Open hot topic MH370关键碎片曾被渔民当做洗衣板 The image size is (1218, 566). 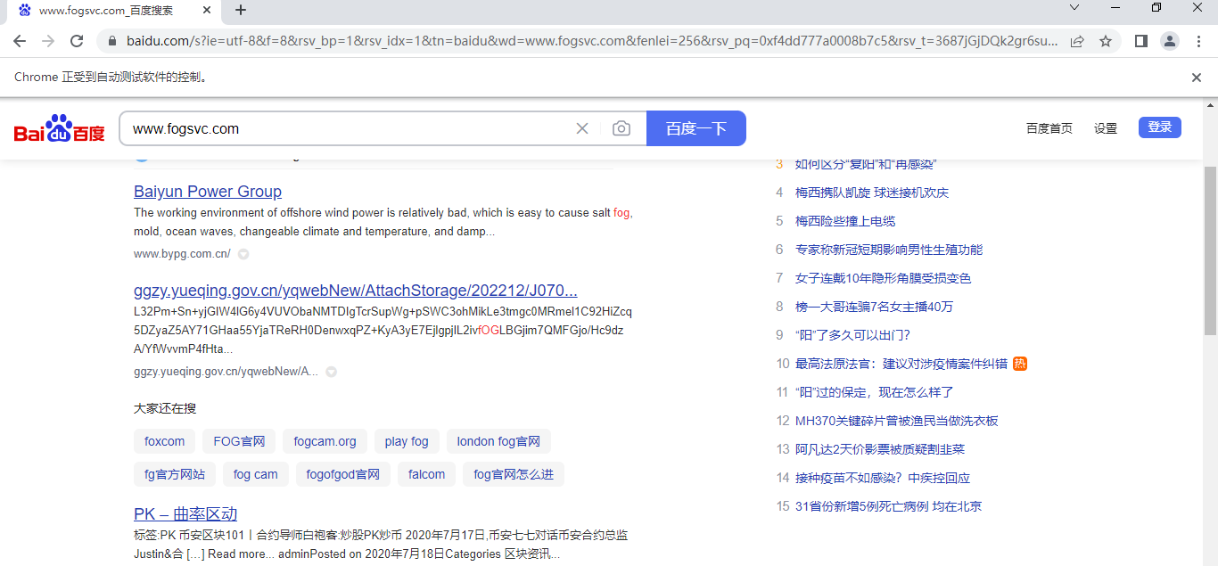pyautogui.click(x=897, y=421)
